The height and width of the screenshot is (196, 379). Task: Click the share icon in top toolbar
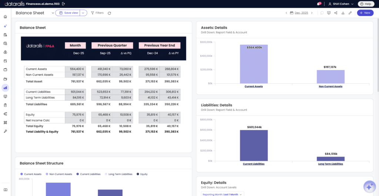tap(336, 13)
